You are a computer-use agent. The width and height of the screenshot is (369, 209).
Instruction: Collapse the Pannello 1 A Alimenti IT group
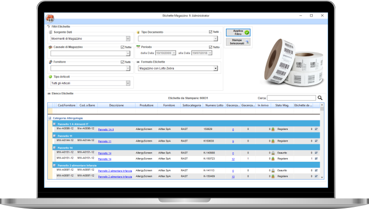pyautogui.click(x=54, y=124)
